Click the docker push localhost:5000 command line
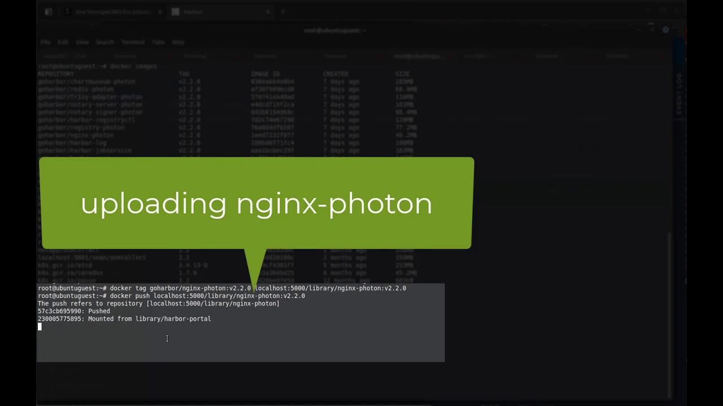723x406 pixels. (171, 295)
